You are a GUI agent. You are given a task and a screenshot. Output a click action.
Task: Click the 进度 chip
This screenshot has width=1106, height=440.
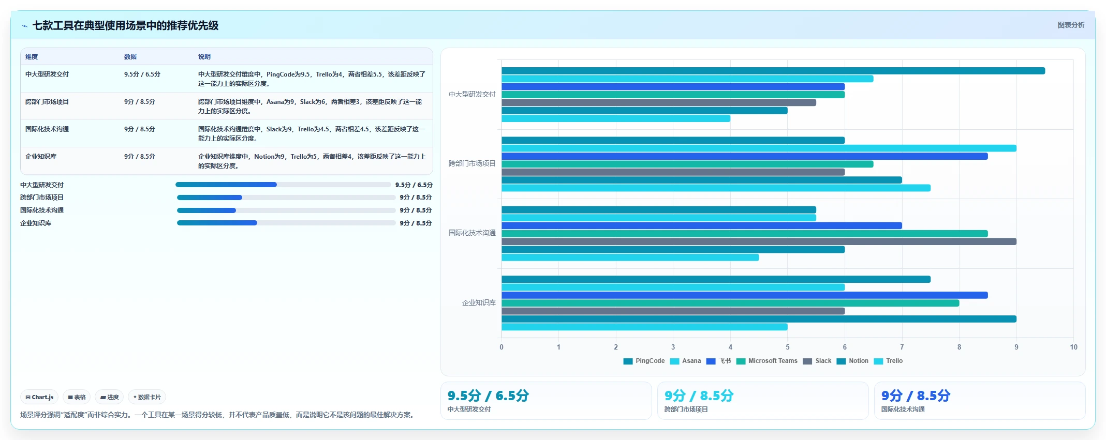109,397
